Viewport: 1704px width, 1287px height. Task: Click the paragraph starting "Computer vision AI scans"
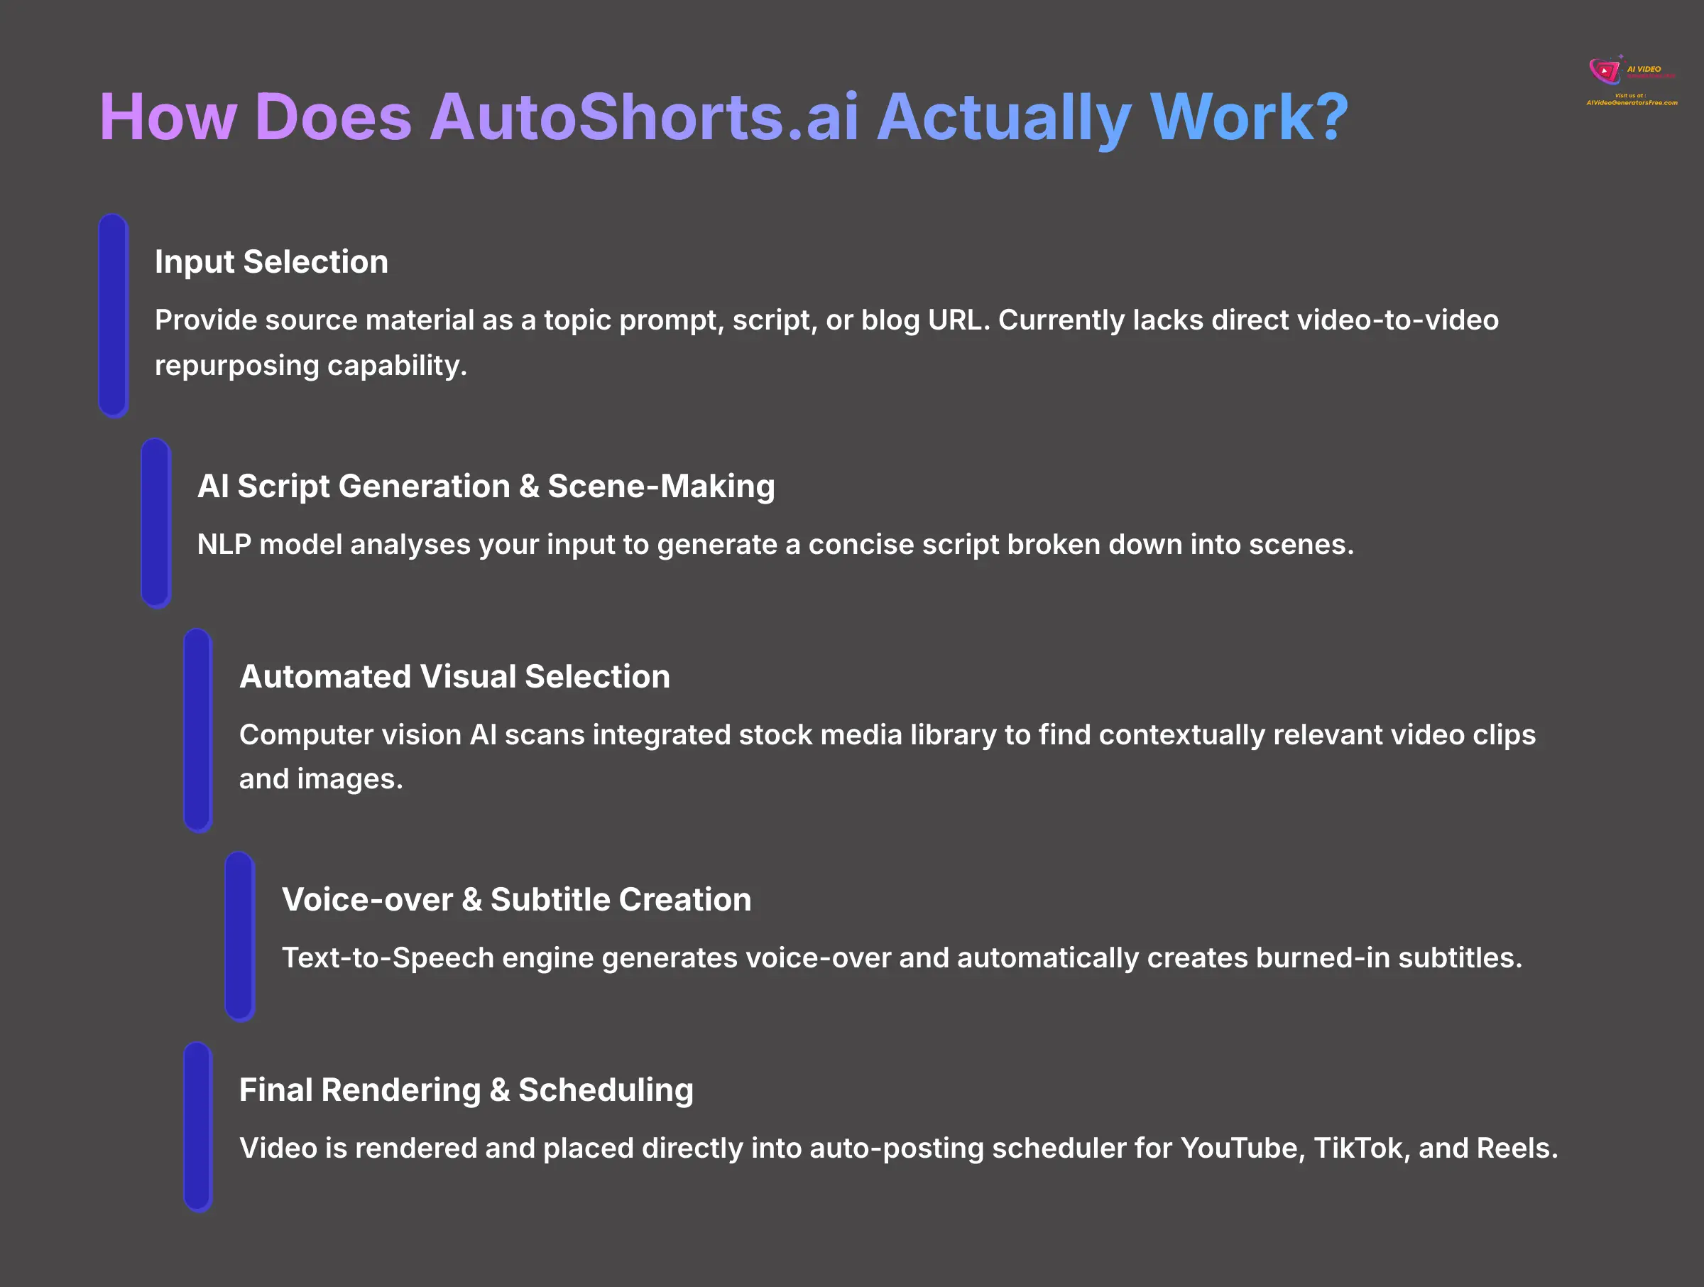point(887,756)
